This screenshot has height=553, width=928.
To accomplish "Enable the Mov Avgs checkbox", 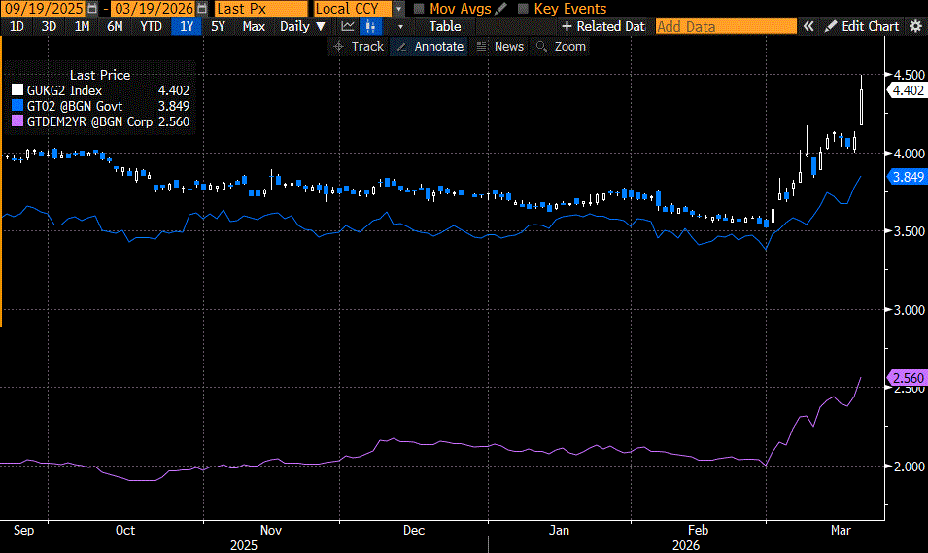I will [x=419, y=9].
